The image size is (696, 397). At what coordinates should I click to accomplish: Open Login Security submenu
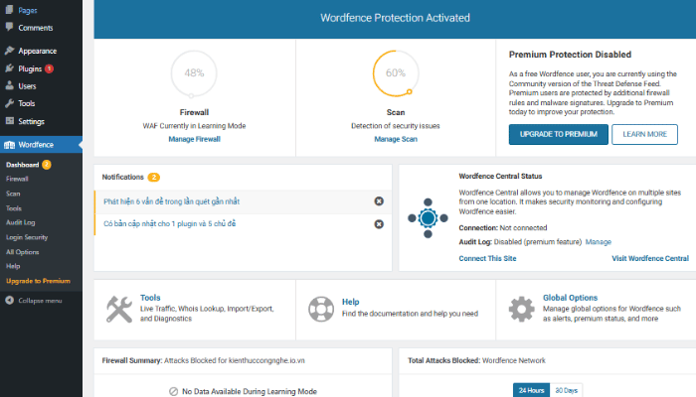tap(27, 237)
